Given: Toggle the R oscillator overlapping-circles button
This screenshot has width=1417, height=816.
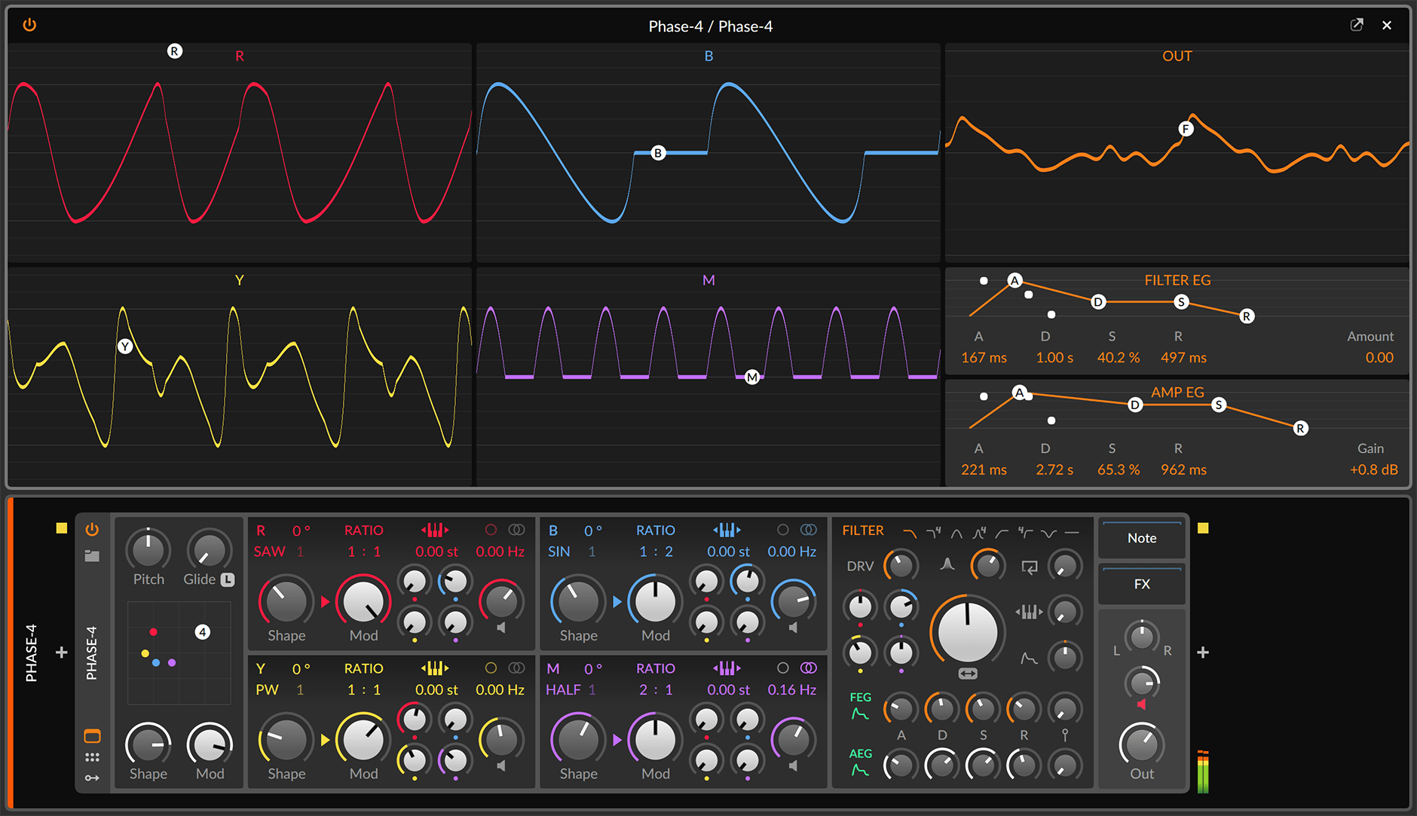Looking at the screenshot, I should coord(516,530).
